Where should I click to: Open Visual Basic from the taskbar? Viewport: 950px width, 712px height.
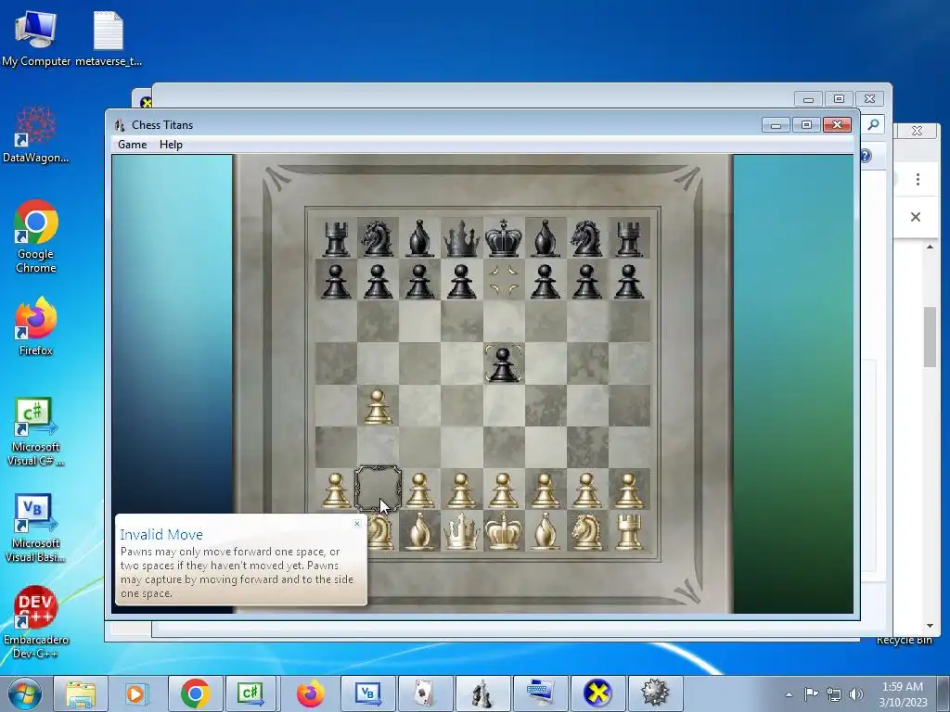point(367,693)
